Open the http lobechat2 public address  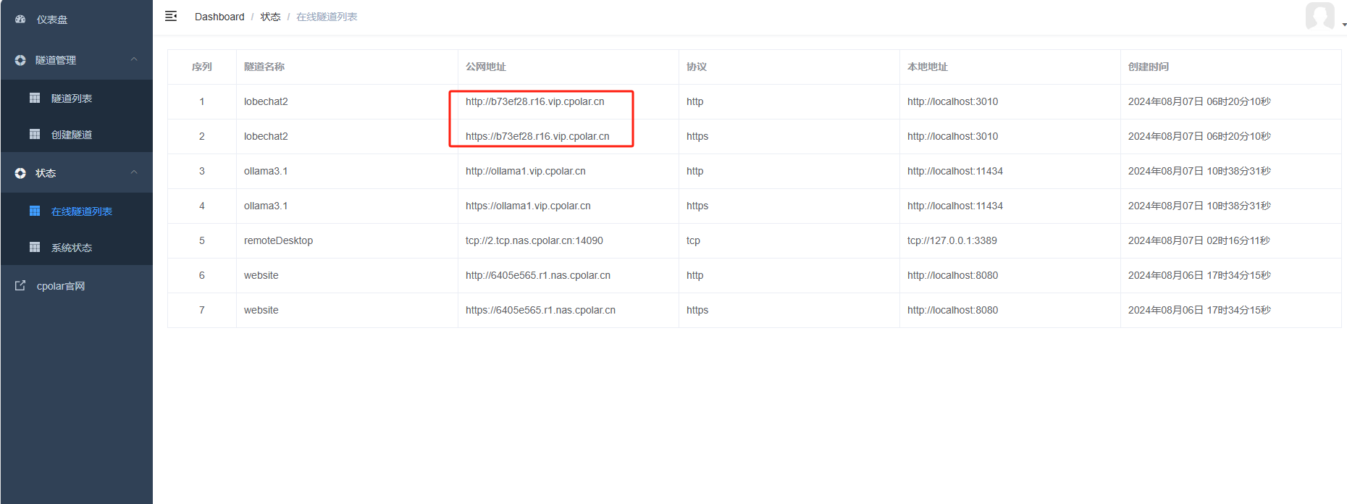click(x=534, y=101)
